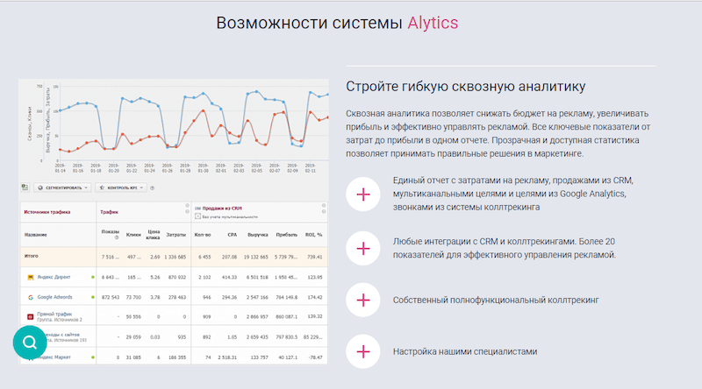Click the total Затраты value 1 336 685
Viewport: 702px width, 389px height.
pos(175,257)
